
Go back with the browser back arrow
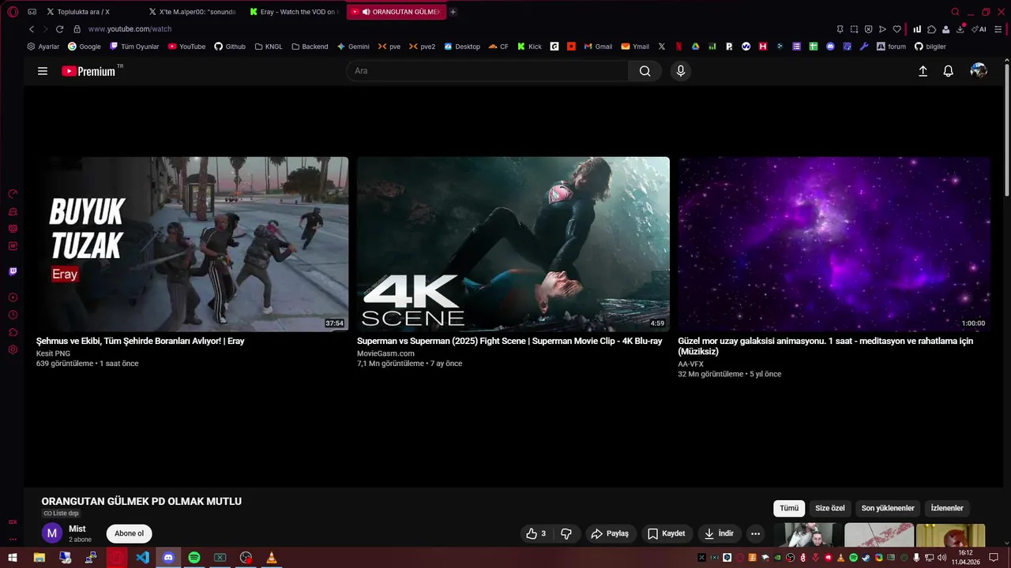click(32, 29)
